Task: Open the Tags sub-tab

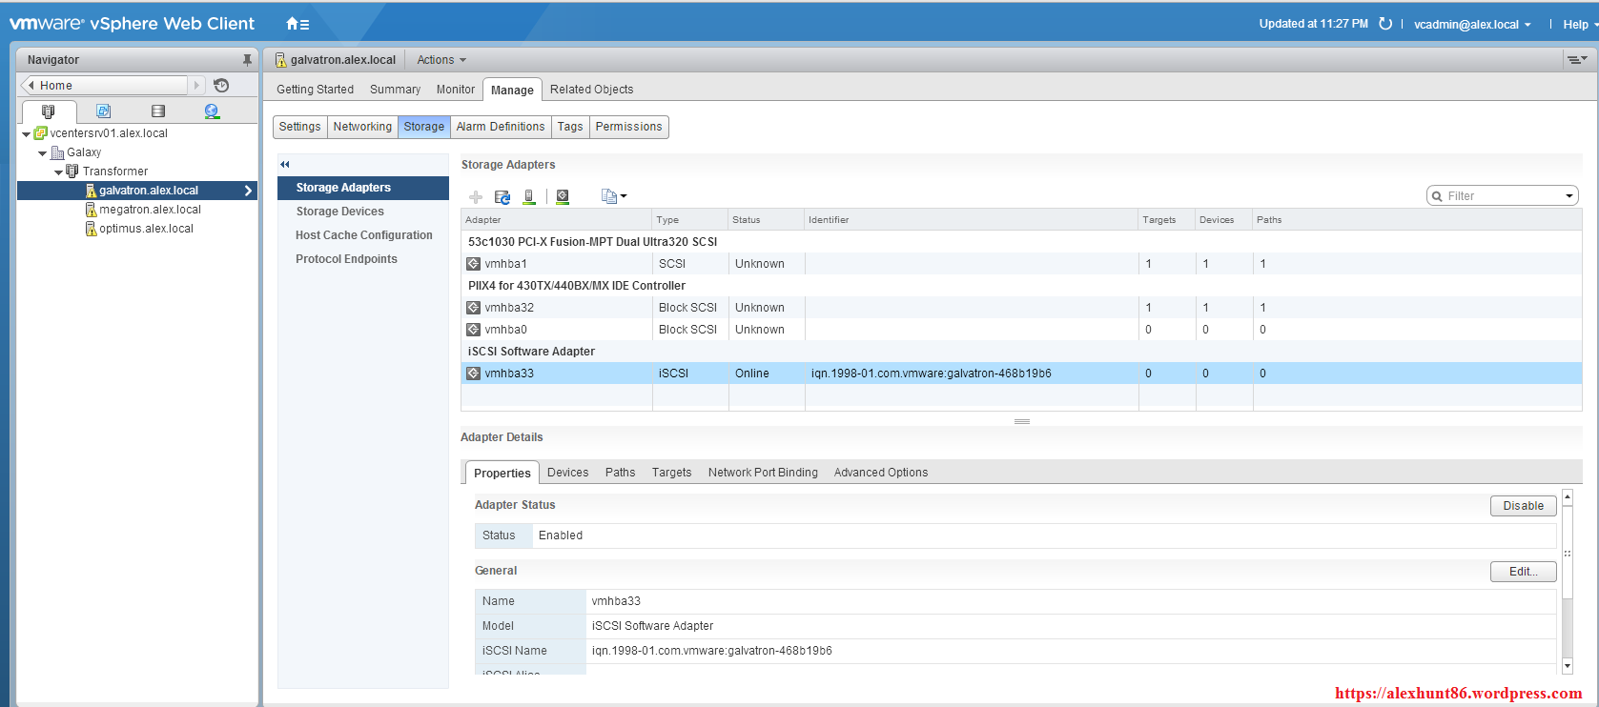Action: click(x=570, y=127)
